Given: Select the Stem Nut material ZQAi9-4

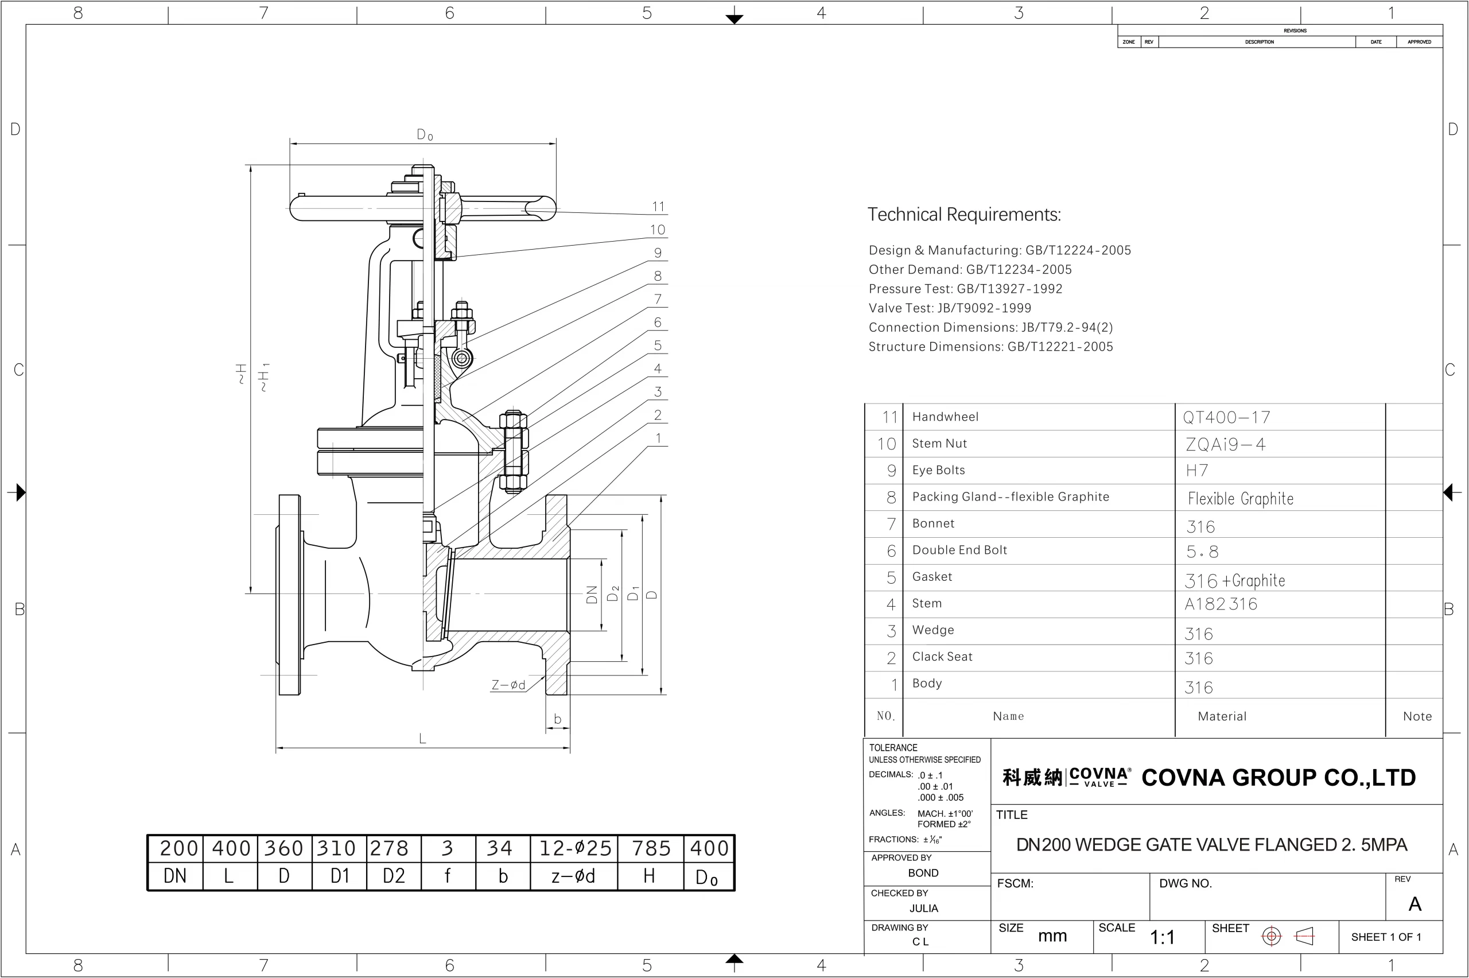Looking at the screenshot, I should 1225,444.
